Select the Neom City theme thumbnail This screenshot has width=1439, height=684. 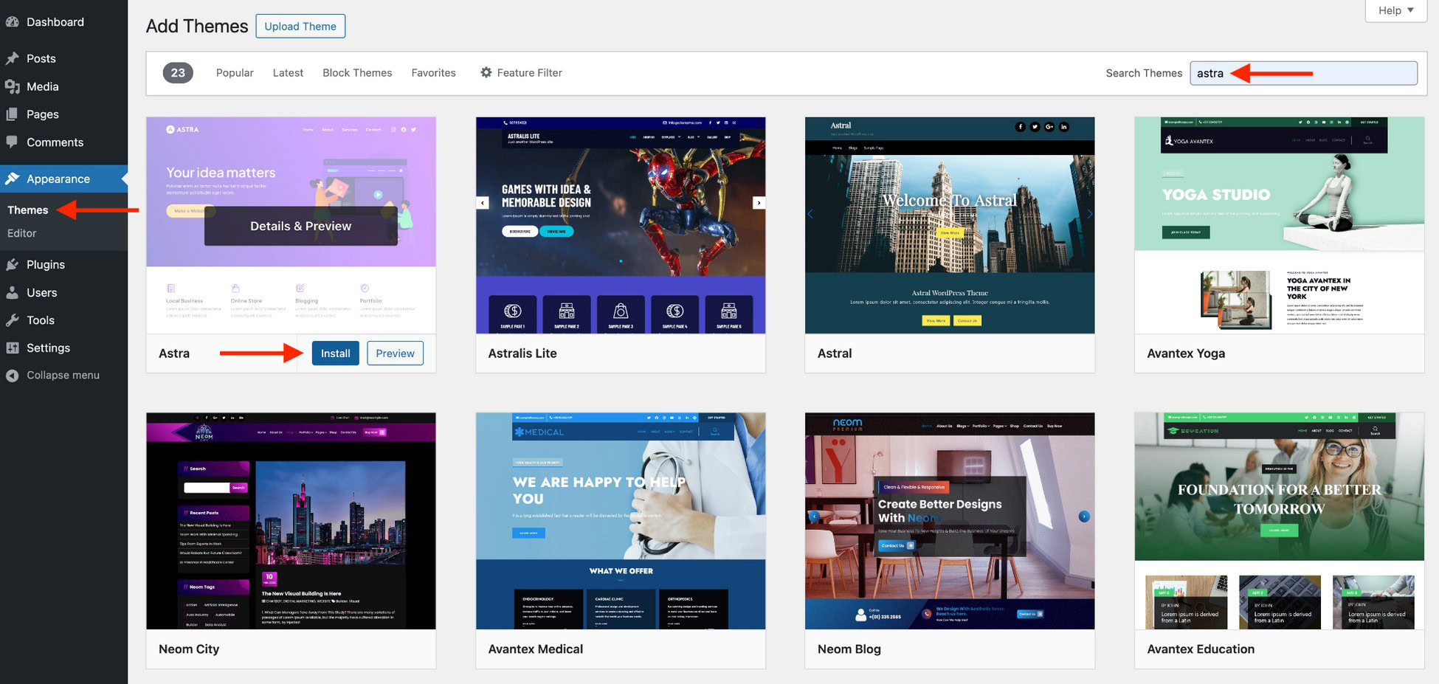291,521
